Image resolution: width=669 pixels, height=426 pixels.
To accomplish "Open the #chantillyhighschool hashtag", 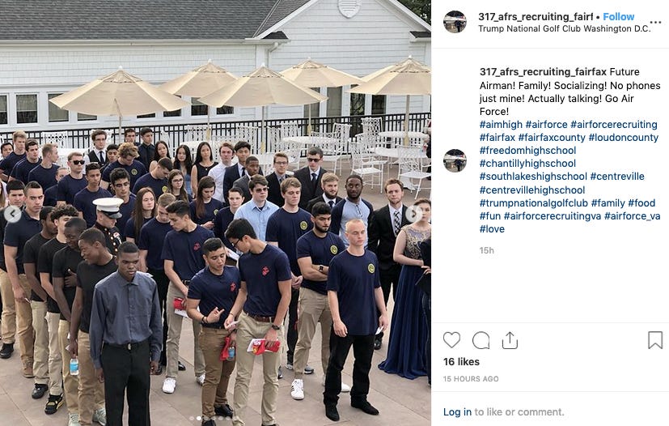I will coord(527,164).
